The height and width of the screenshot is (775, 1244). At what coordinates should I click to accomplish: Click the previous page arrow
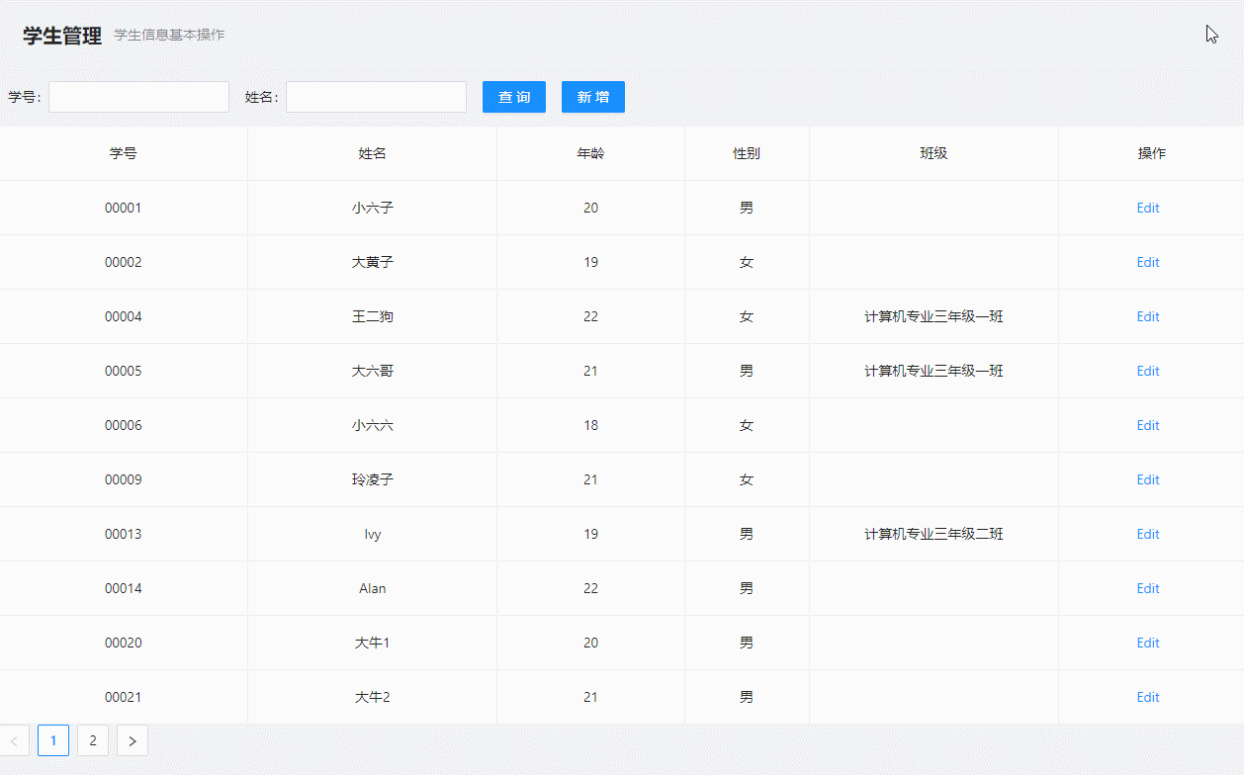(16, 739)
